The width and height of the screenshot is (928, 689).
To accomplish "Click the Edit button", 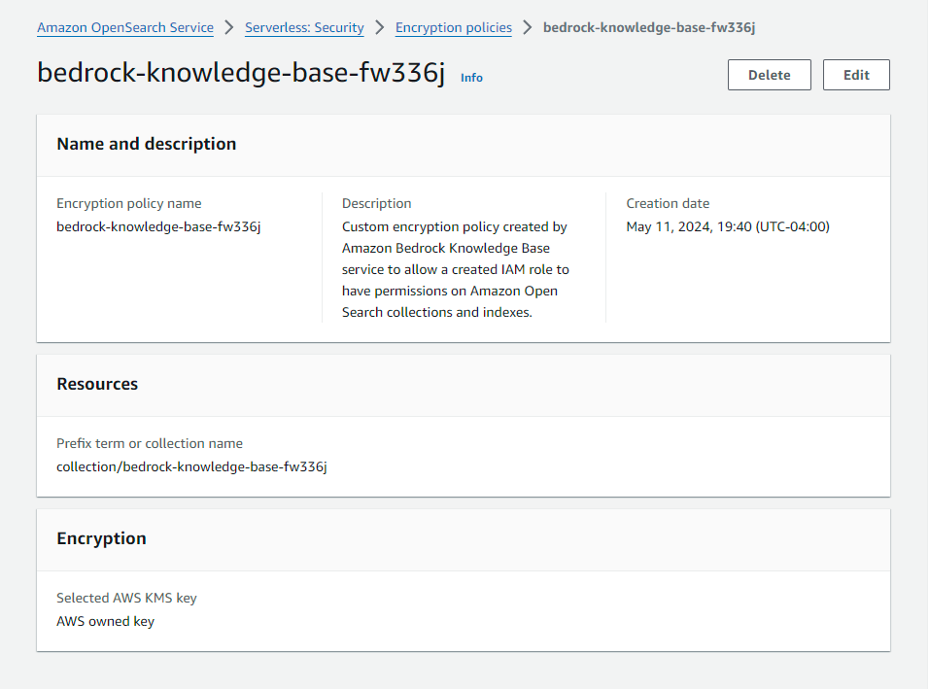I will [x=855, y=74].
